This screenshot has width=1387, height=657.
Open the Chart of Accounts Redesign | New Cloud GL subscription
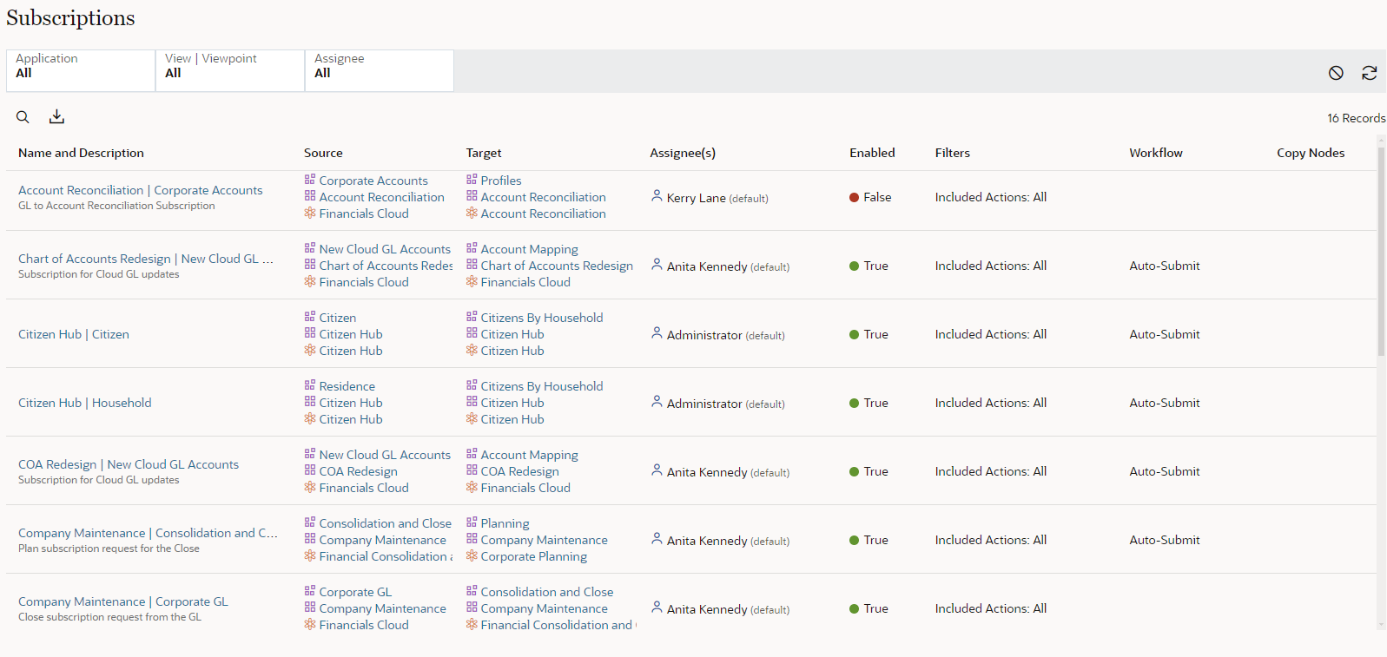click(146, 259)
